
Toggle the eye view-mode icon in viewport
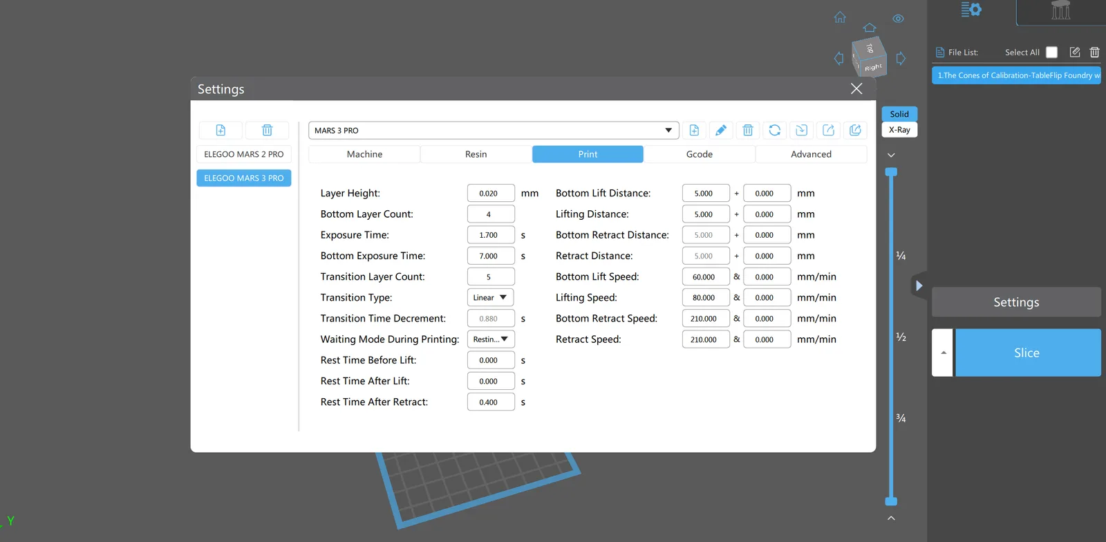898,19
